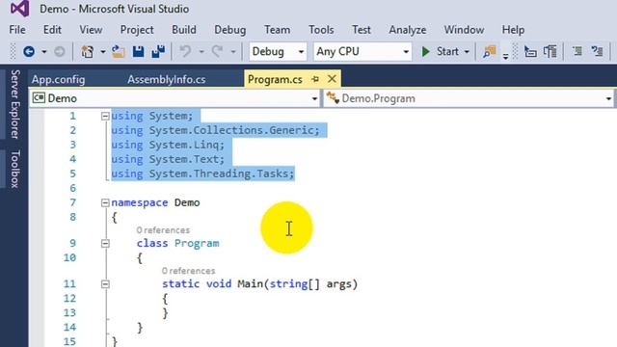Click the Start debugging button label
Image resolution: width=617 pixels, height=347 pixels.
click(447, 51)
